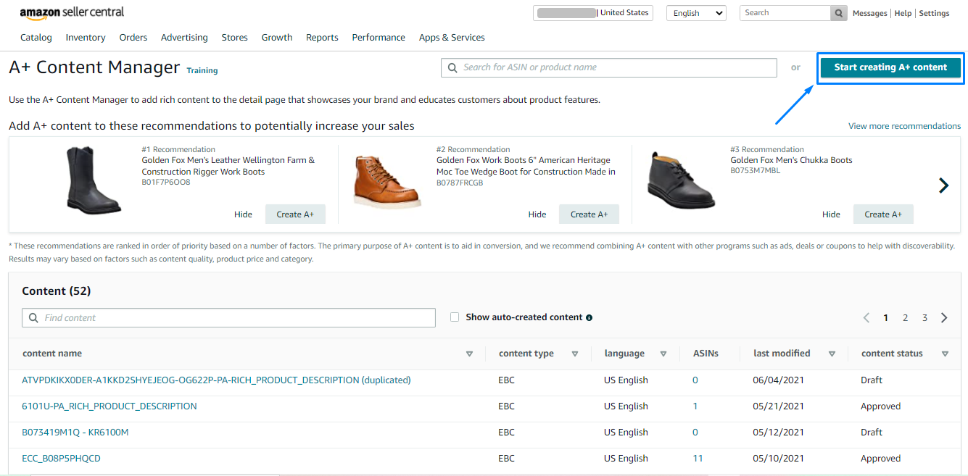The image size is (968, 476).
Task: Open the Settings link
Action: [x=934, y=13]
